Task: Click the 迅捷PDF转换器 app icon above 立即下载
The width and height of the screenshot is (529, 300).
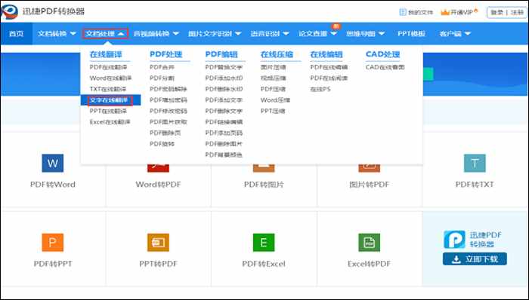Action: (x=454, y=240)
